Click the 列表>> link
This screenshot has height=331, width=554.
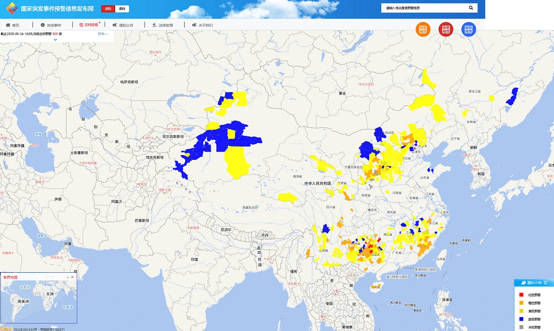point(103,34)
